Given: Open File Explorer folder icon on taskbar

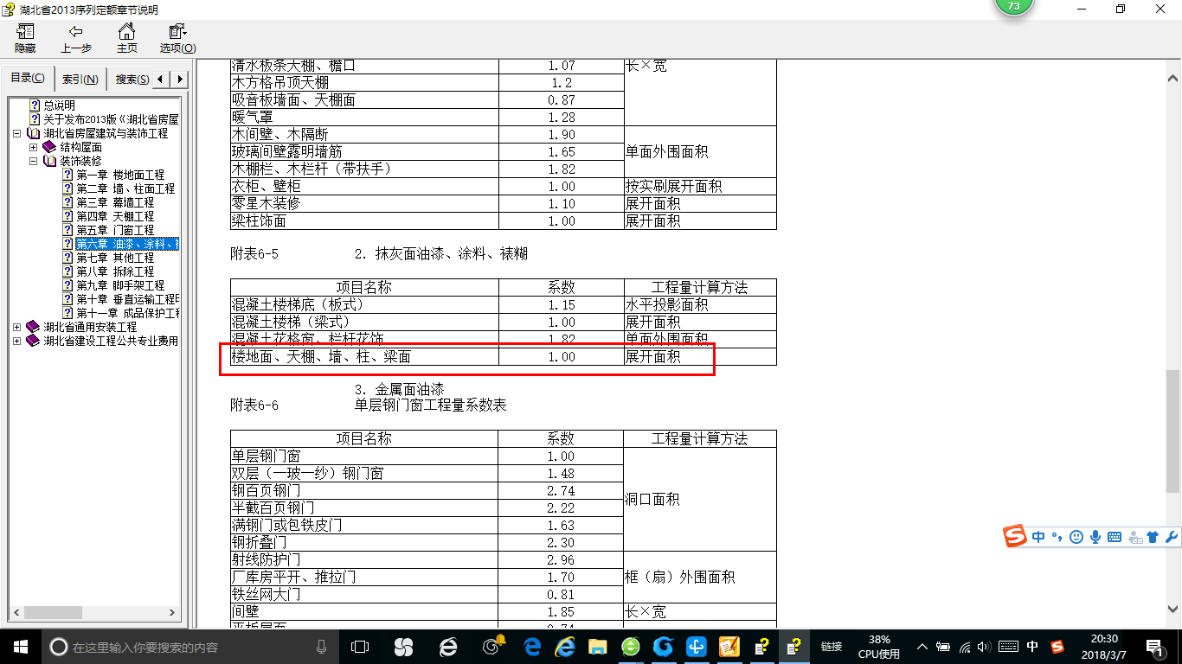Looking at the screenshot, I should tap(597, 646).
